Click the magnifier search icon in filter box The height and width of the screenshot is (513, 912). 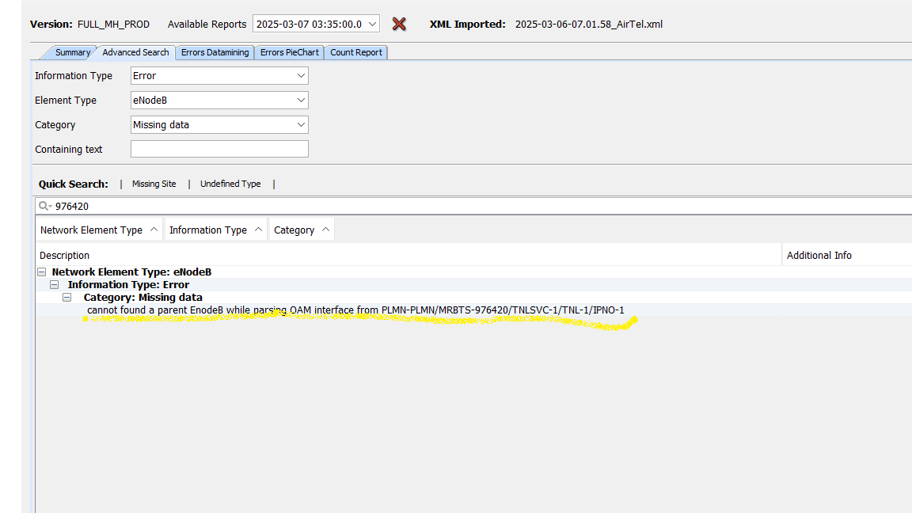tap(44, 207)
